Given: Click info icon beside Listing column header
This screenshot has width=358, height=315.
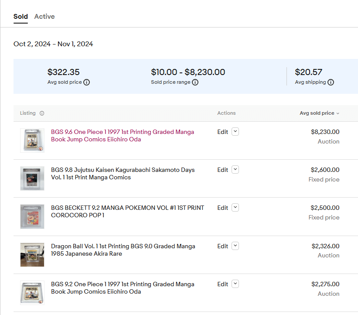Looking at the screenshot, I should [42, 113].
